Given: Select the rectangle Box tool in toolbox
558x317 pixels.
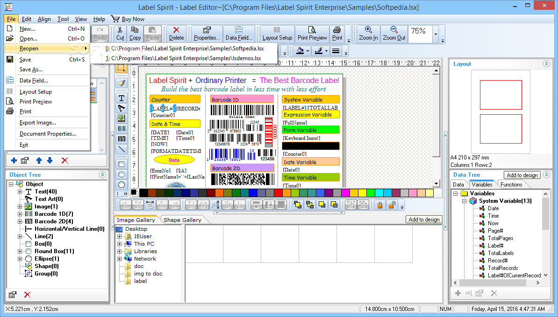Looking at the screenshot, I should coord(122,164).
